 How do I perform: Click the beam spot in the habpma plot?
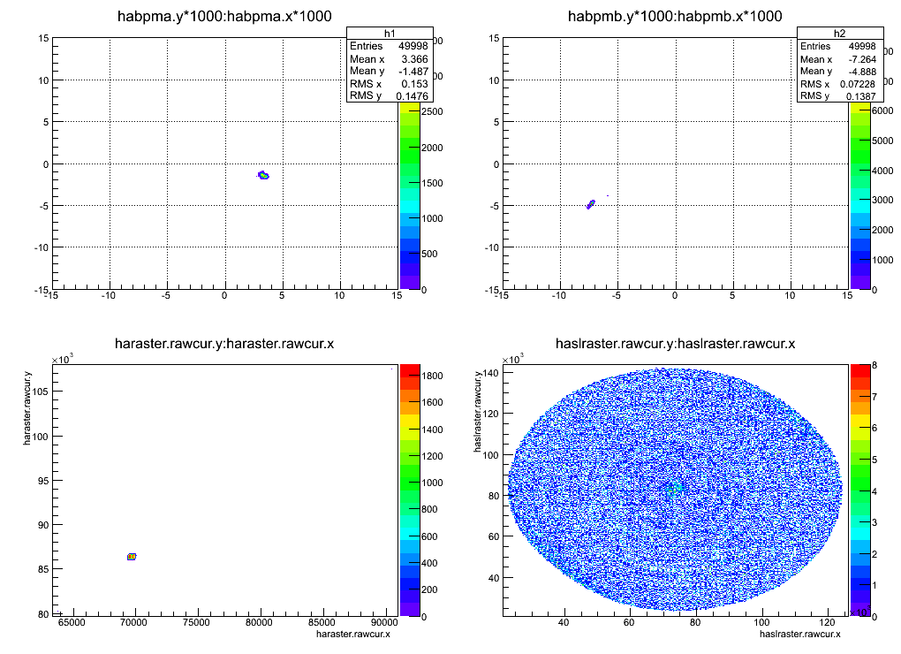pos(263,175)
